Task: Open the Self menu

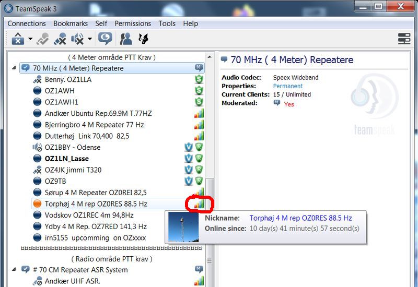Action: 101,23
